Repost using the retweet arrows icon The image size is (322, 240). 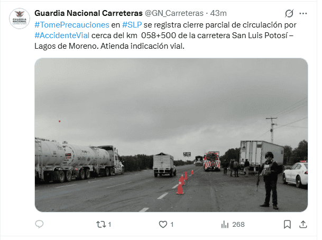point(101,224)
